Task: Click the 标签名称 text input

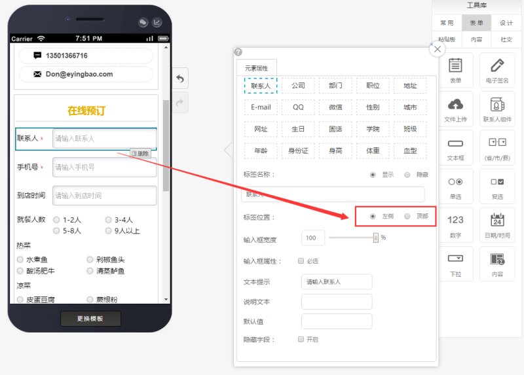Action: point(333,194)
